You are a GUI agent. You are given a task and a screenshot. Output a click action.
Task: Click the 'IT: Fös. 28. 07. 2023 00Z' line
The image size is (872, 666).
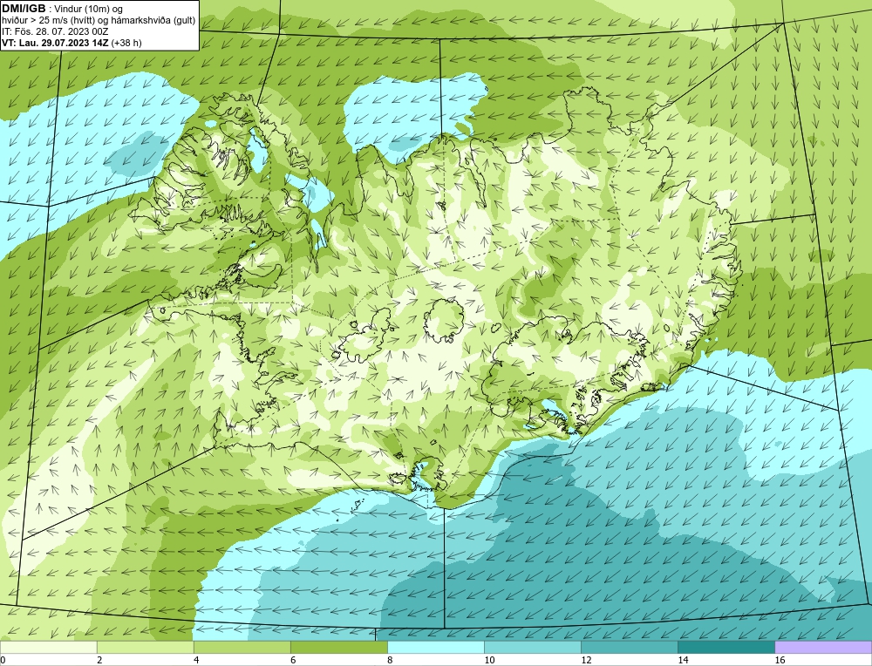[x=54, y=31]
